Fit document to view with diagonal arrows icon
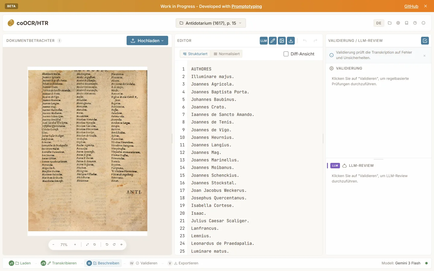This screenshot has height=271, width=434. pos(87,245)
